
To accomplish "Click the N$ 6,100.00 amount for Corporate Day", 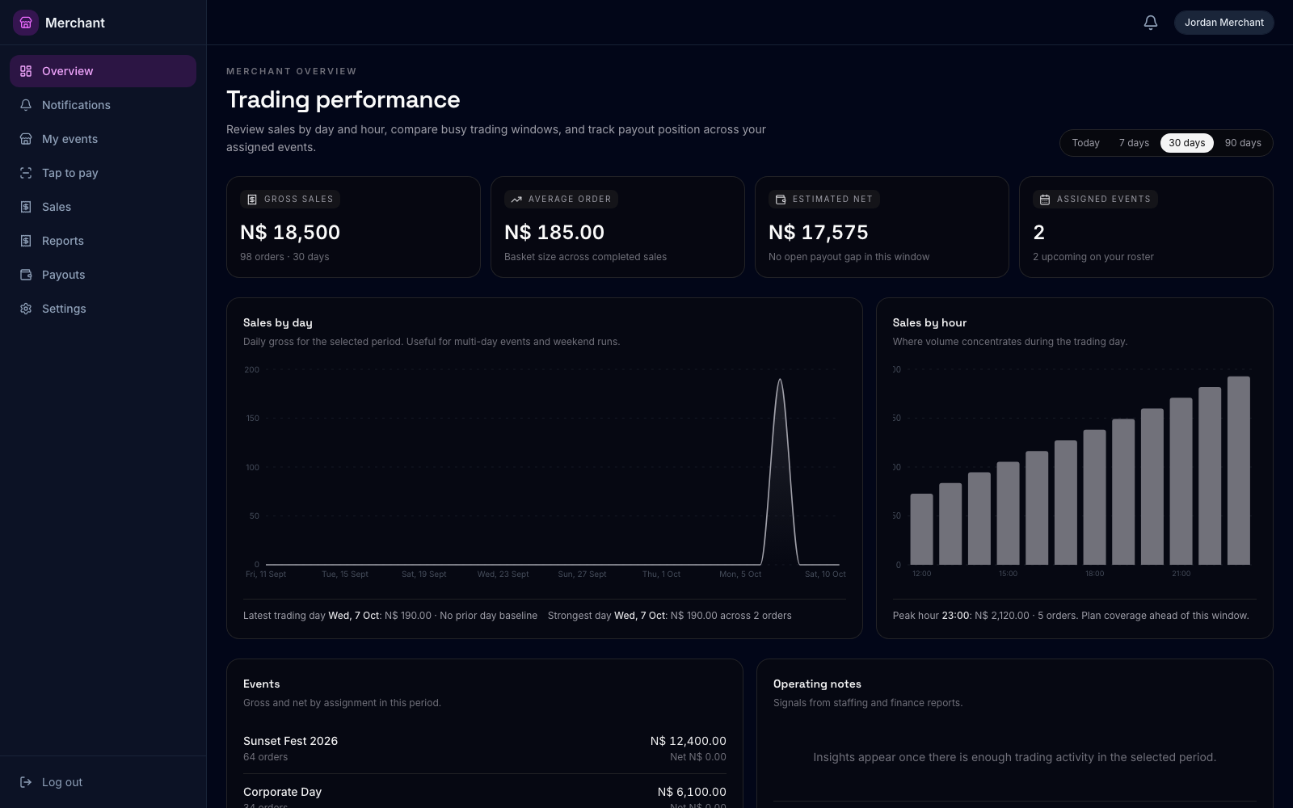I will pyautogui.click(x=692, y=792).
